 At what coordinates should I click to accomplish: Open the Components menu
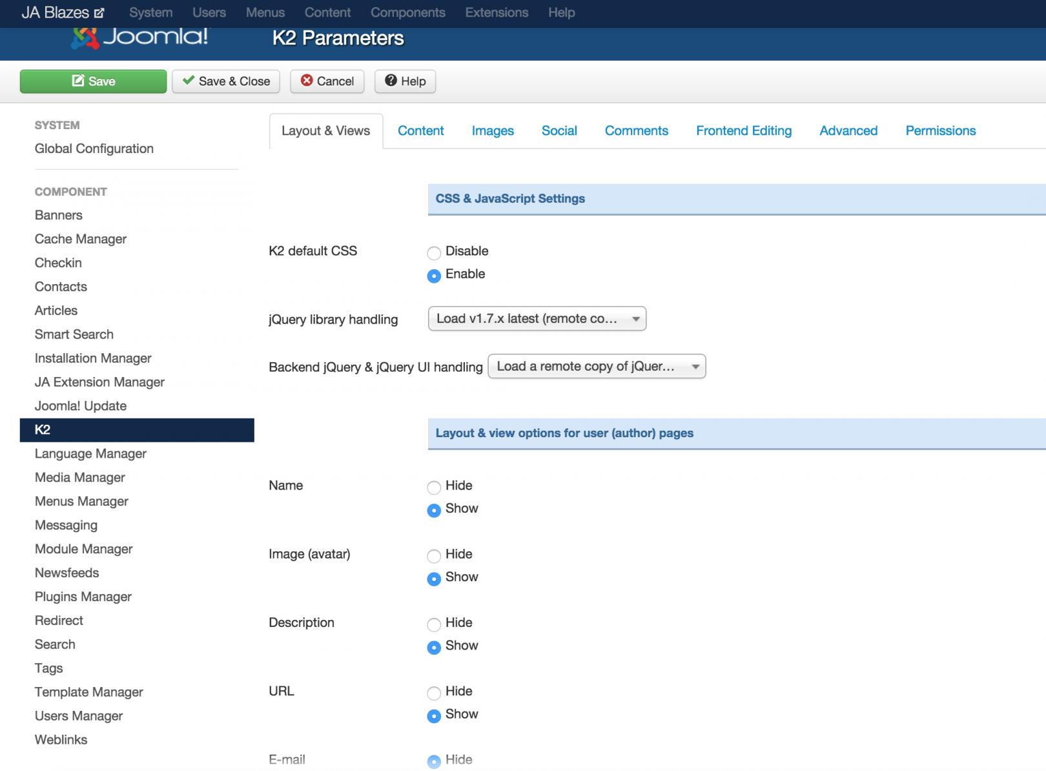[x=407, y=13]
